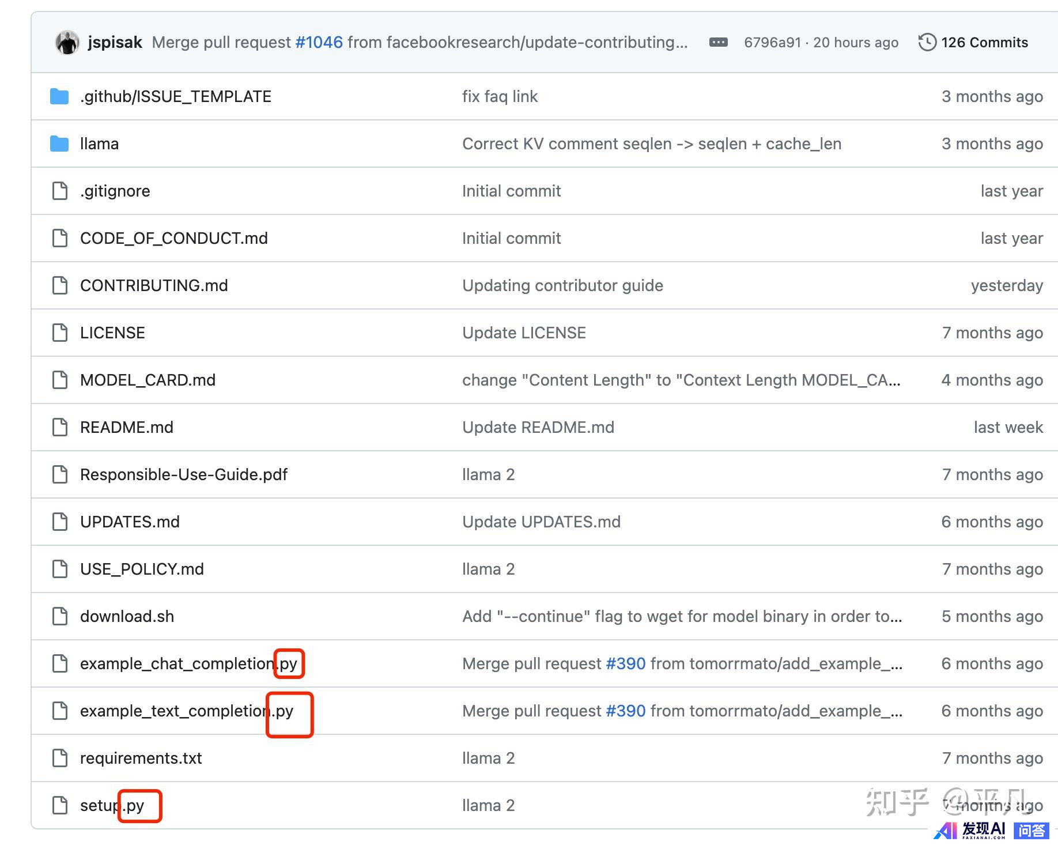Open 'Updating contributor guide' commit message
Image resolution: width=1058 pixels, height=845 pixels.
pos(562,285)
